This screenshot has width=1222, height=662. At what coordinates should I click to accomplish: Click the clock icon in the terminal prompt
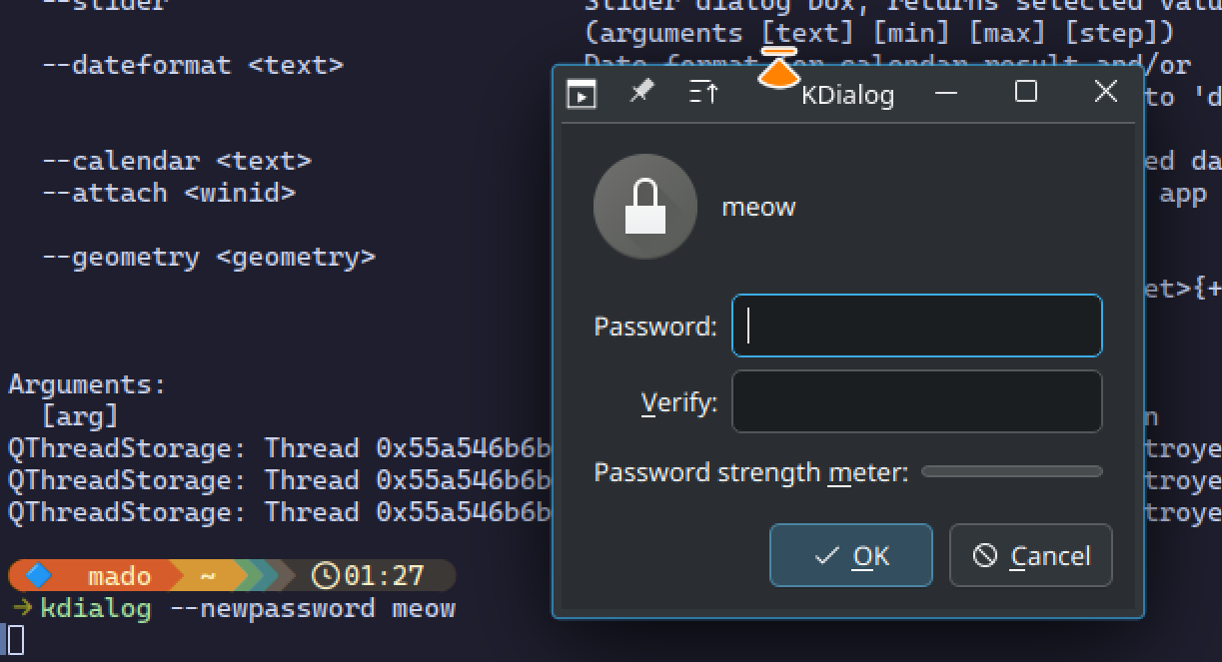tap(325, 575)
